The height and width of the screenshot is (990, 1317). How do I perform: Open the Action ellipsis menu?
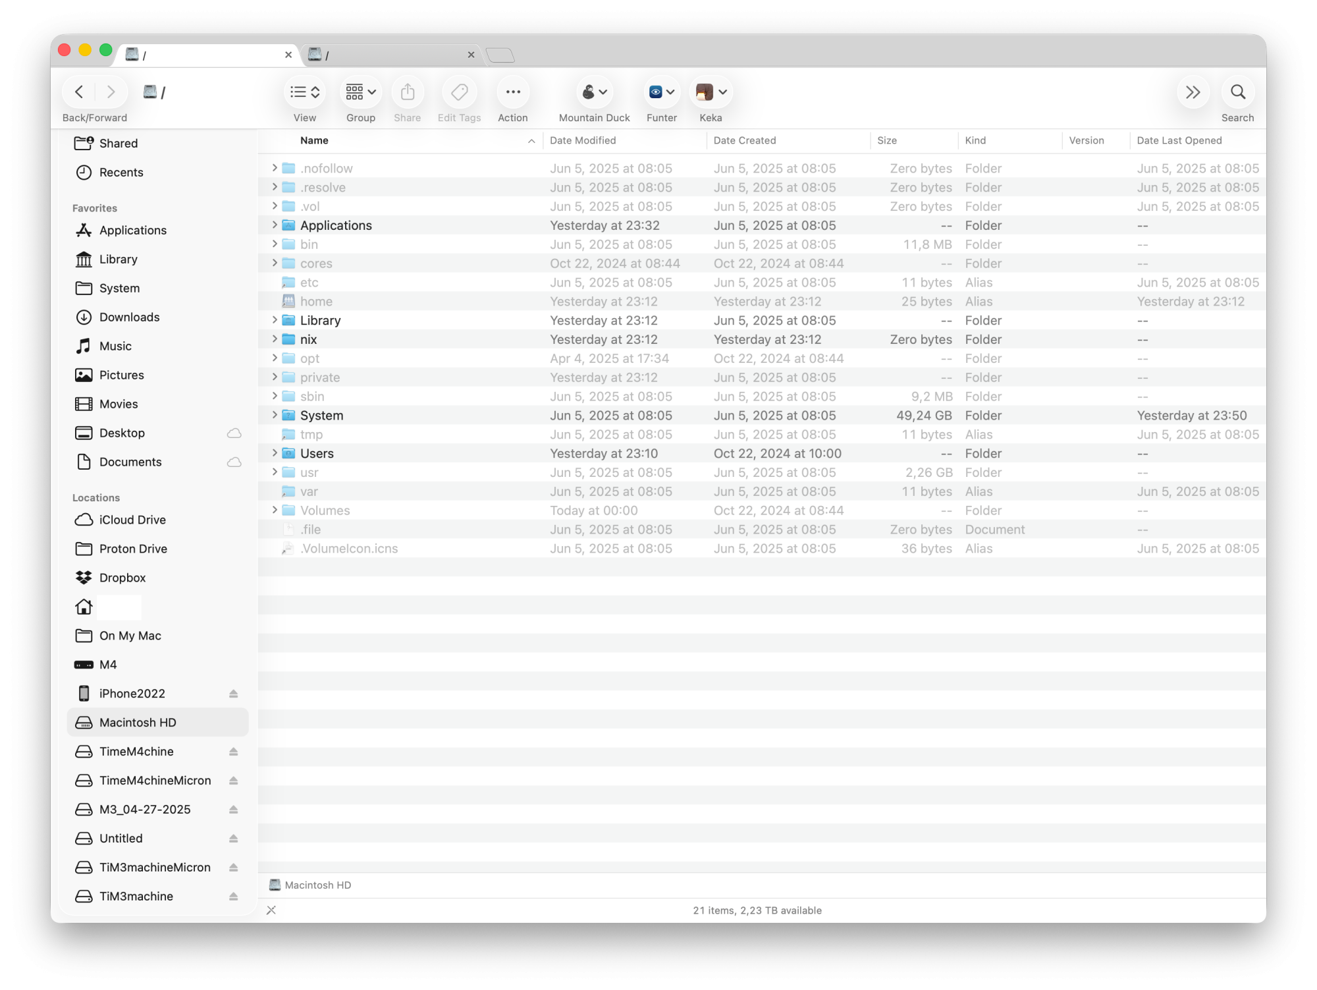coord(512,92)
